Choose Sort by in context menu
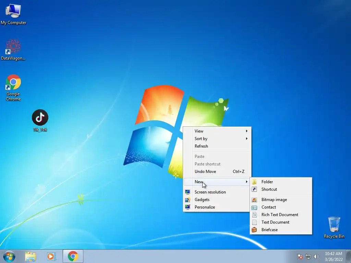Image resolution: width=351 pixels, height=263 pixels. click(x=217, y=139)
